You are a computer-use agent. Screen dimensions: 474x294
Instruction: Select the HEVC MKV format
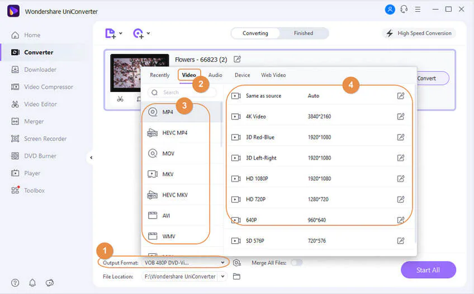pos(181,195)
